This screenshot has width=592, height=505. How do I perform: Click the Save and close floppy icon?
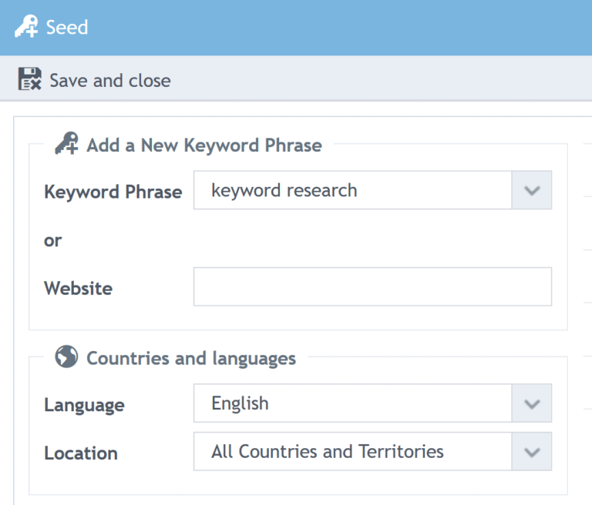pos(30,80)
